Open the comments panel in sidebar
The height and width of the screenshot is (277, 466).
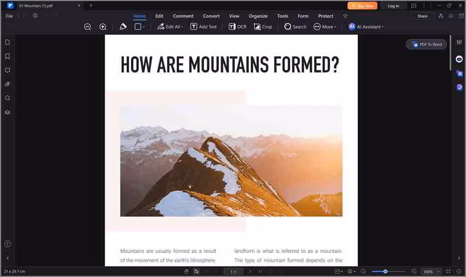tap(8, 70)
